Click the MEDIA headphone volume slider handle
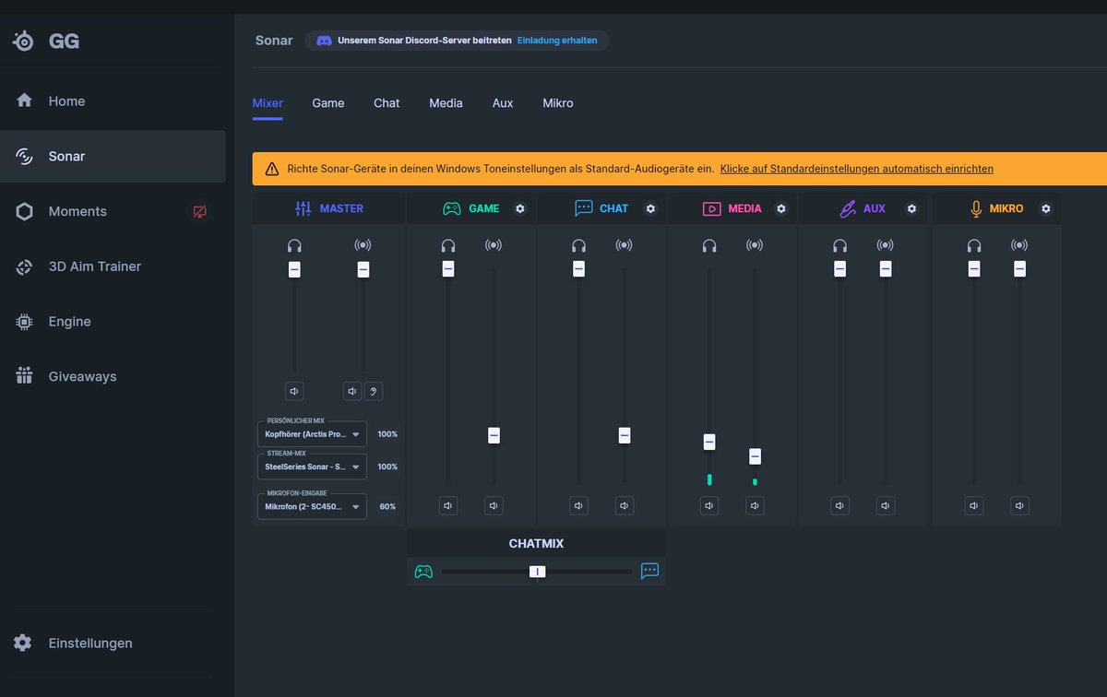The width and height of the screenshot is (1107, 697). click(x=709, y=442)
